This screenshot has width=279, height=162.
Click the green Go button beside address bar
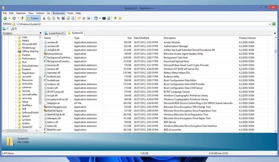coord(274,24)
